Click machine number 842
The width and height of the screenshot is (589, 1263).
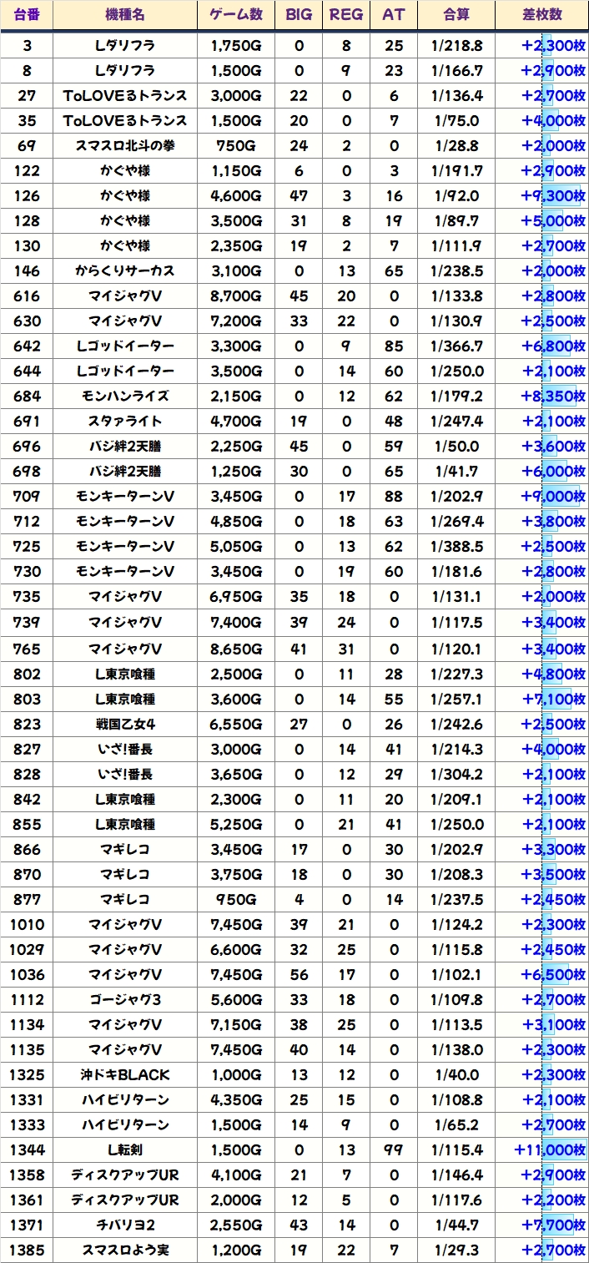tap(27, 799)
